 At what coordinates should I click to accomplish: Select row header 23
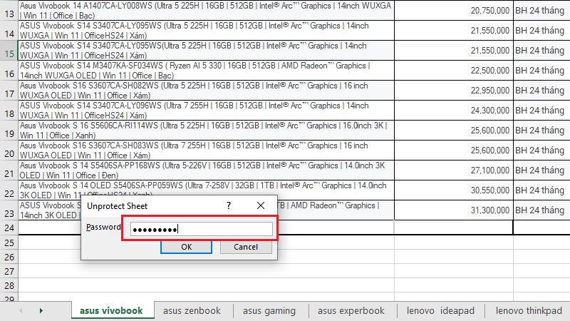pyautogui.click(x=9, y=210)
